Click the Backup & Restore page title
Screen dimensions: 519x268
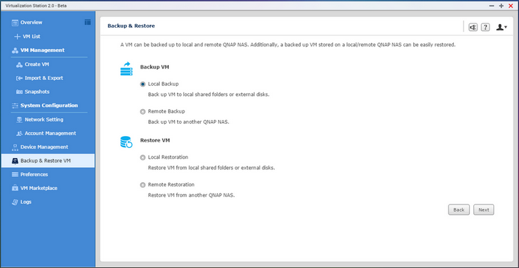[x=131, y=26]
